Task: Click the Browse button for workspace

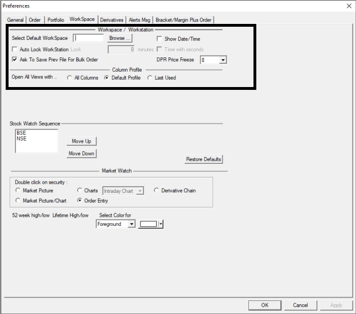Action: pos(120,39)
